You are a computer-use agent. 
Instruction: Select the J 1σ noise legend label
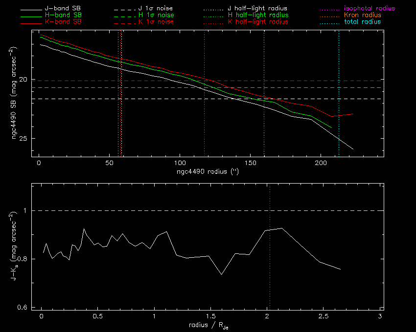coord(155,9)
